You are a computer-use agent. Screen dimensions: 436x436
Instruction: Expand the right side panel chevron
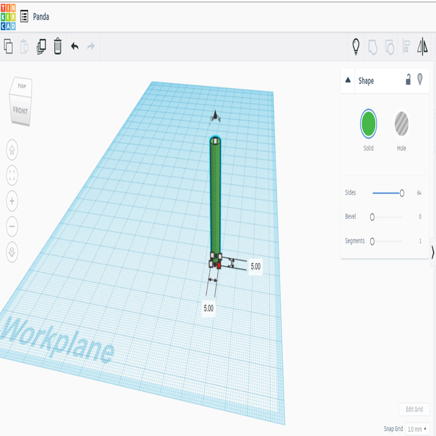pos(432,252)
